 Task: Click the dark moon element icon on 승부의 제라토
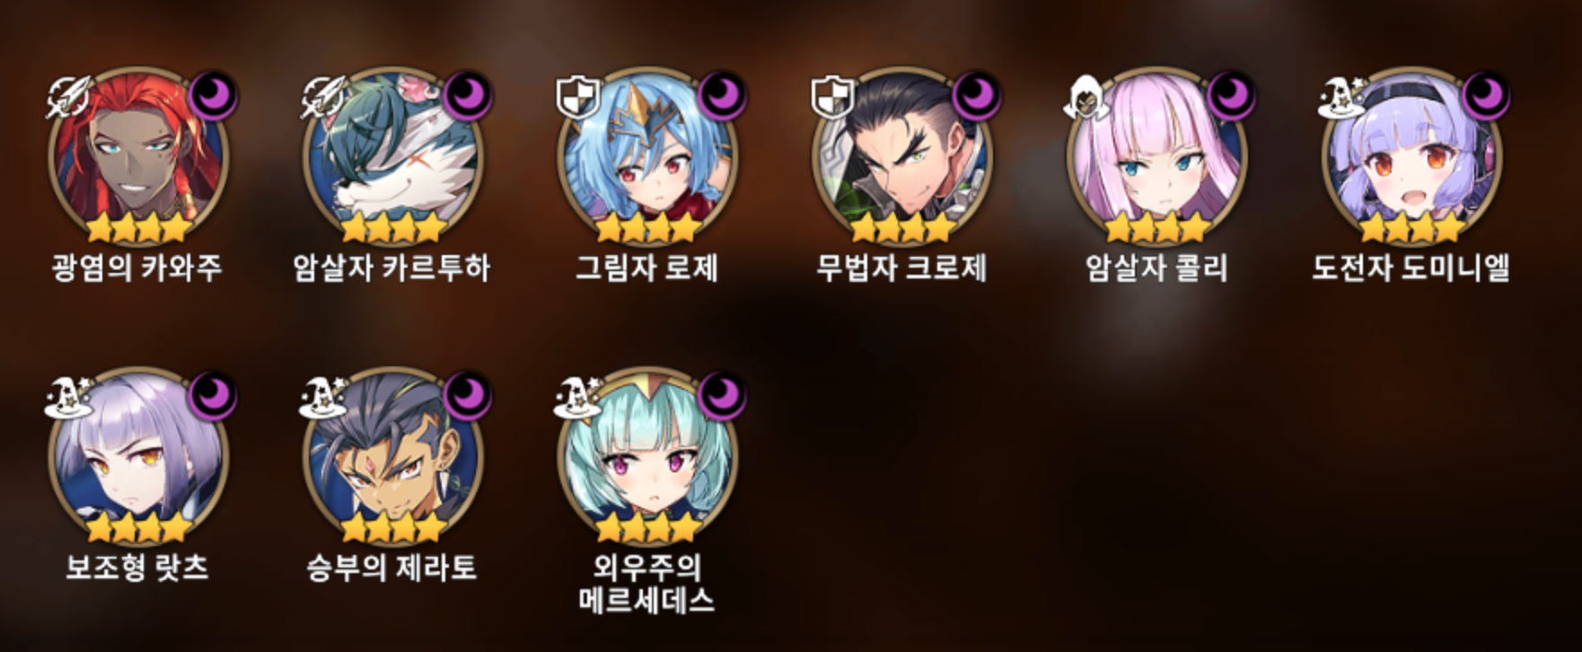(x=468, y=395)
